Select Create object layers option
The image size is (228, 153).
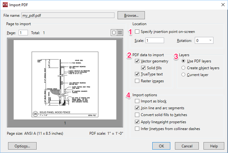point(183,68)
